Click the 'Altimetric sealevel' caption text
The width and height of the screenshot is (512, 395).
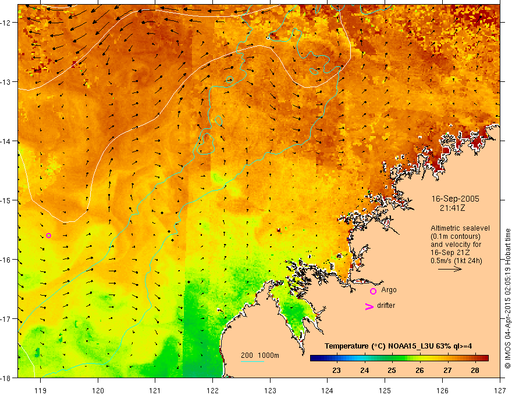pos(460,228)
